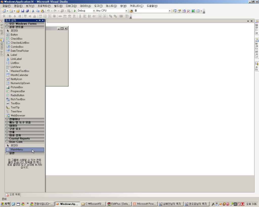Click the Open File folder icon
259x207 pixels.
[18, 11]
